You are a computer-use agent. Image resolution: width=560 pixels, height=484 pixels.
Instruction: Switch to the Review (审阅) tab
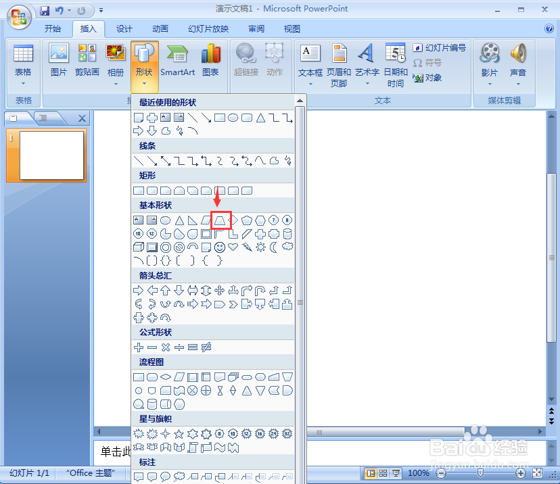256,29
